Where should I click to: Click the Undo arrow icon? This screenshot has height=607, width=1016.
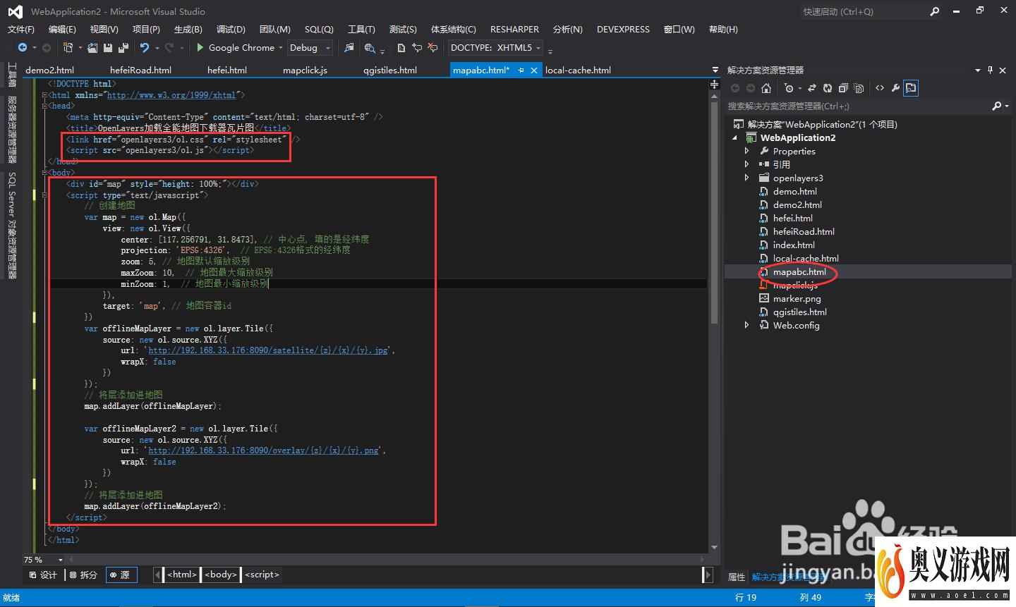144,47
